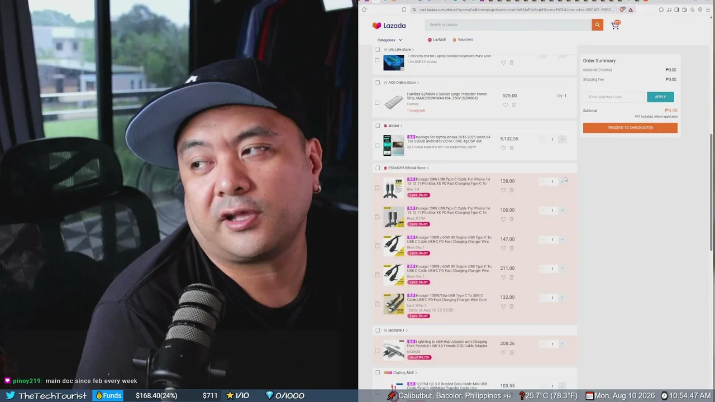This screenshot has height=402, width=715.
Task: Delete the Essager cable priced 132.00
Action: 512,307
